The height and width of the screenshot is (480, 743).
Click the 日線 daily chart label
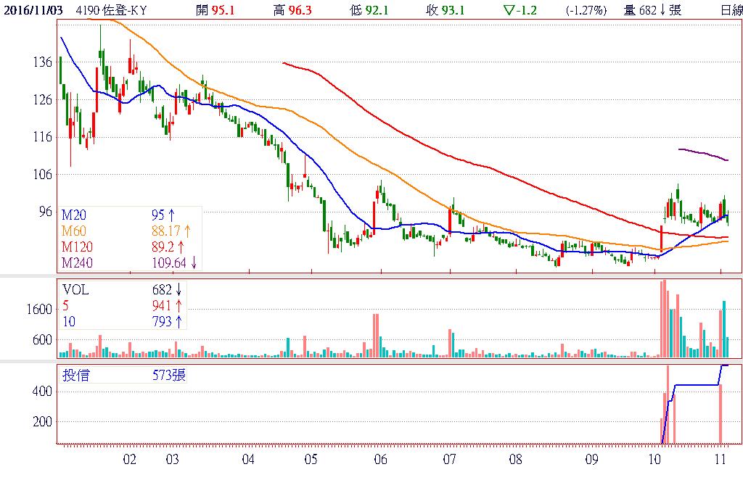point(731,10)
